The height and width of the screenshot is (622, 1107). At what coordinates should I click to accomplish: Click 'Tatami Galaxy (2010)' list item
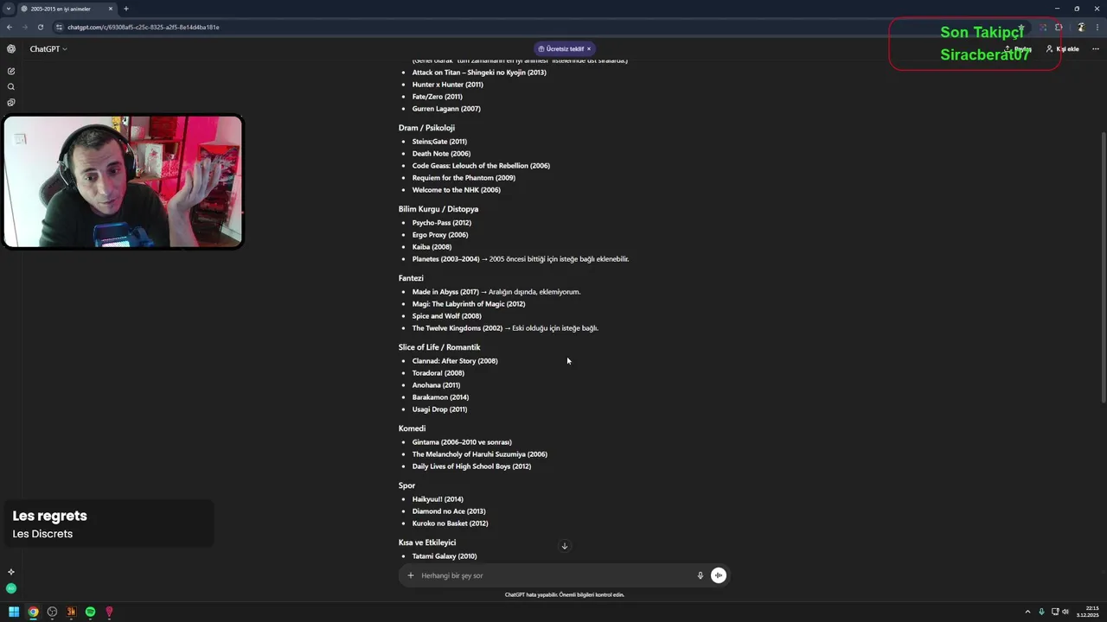pyautogui.click(x=445, y=556)
